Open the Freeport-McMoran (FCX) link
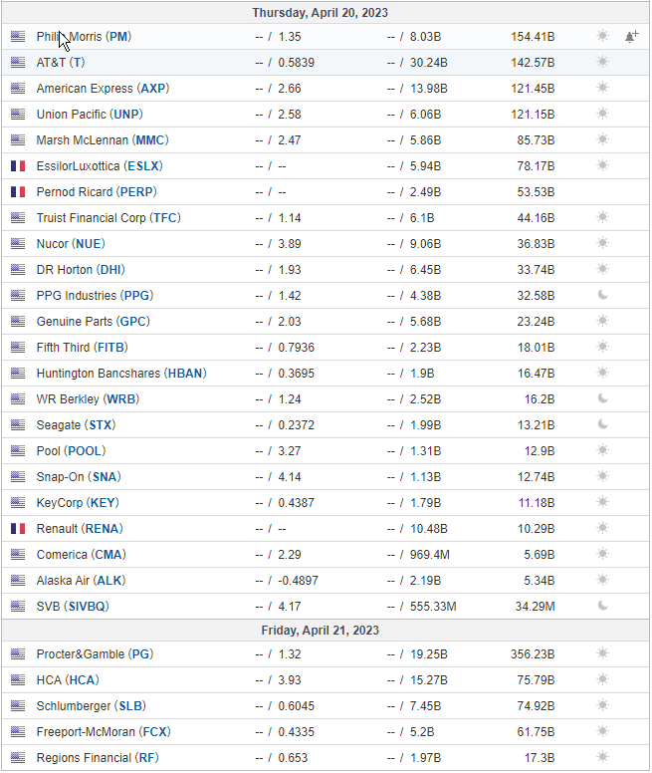 [104, 732]
